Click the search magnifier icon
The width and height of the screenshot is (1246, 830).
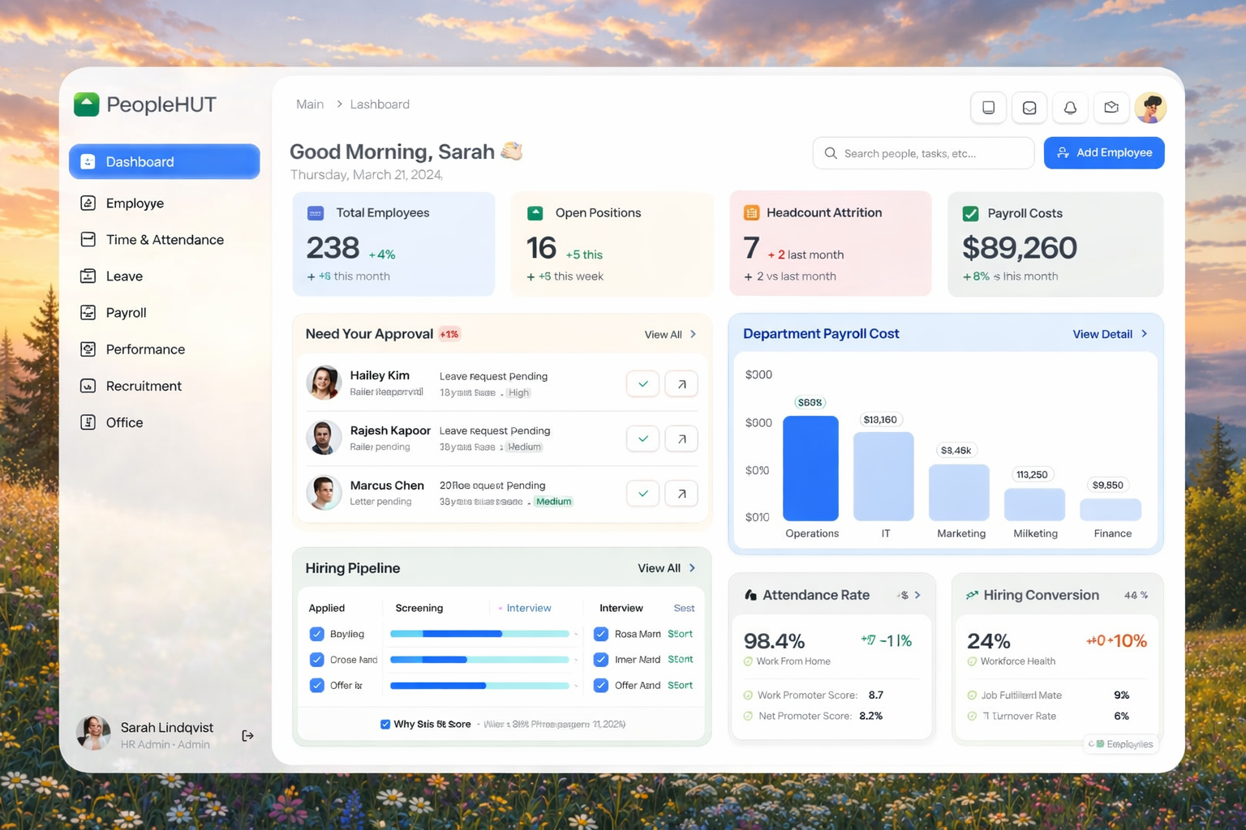click(831, 153)
